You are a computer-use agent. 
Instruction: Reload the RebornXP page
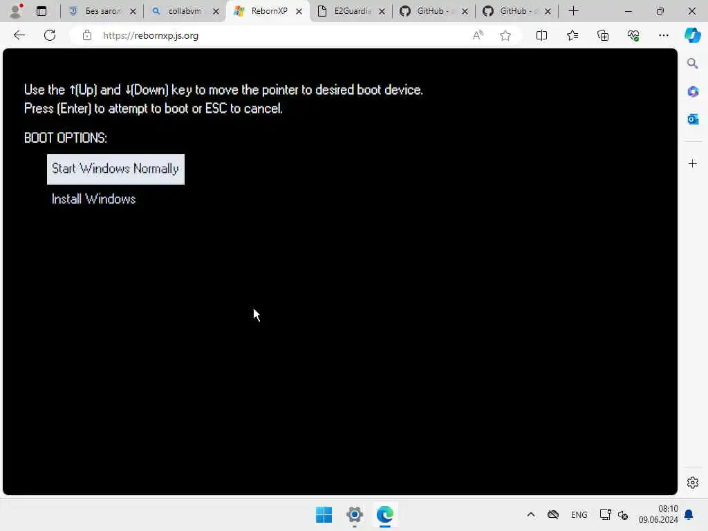(50, 35)
